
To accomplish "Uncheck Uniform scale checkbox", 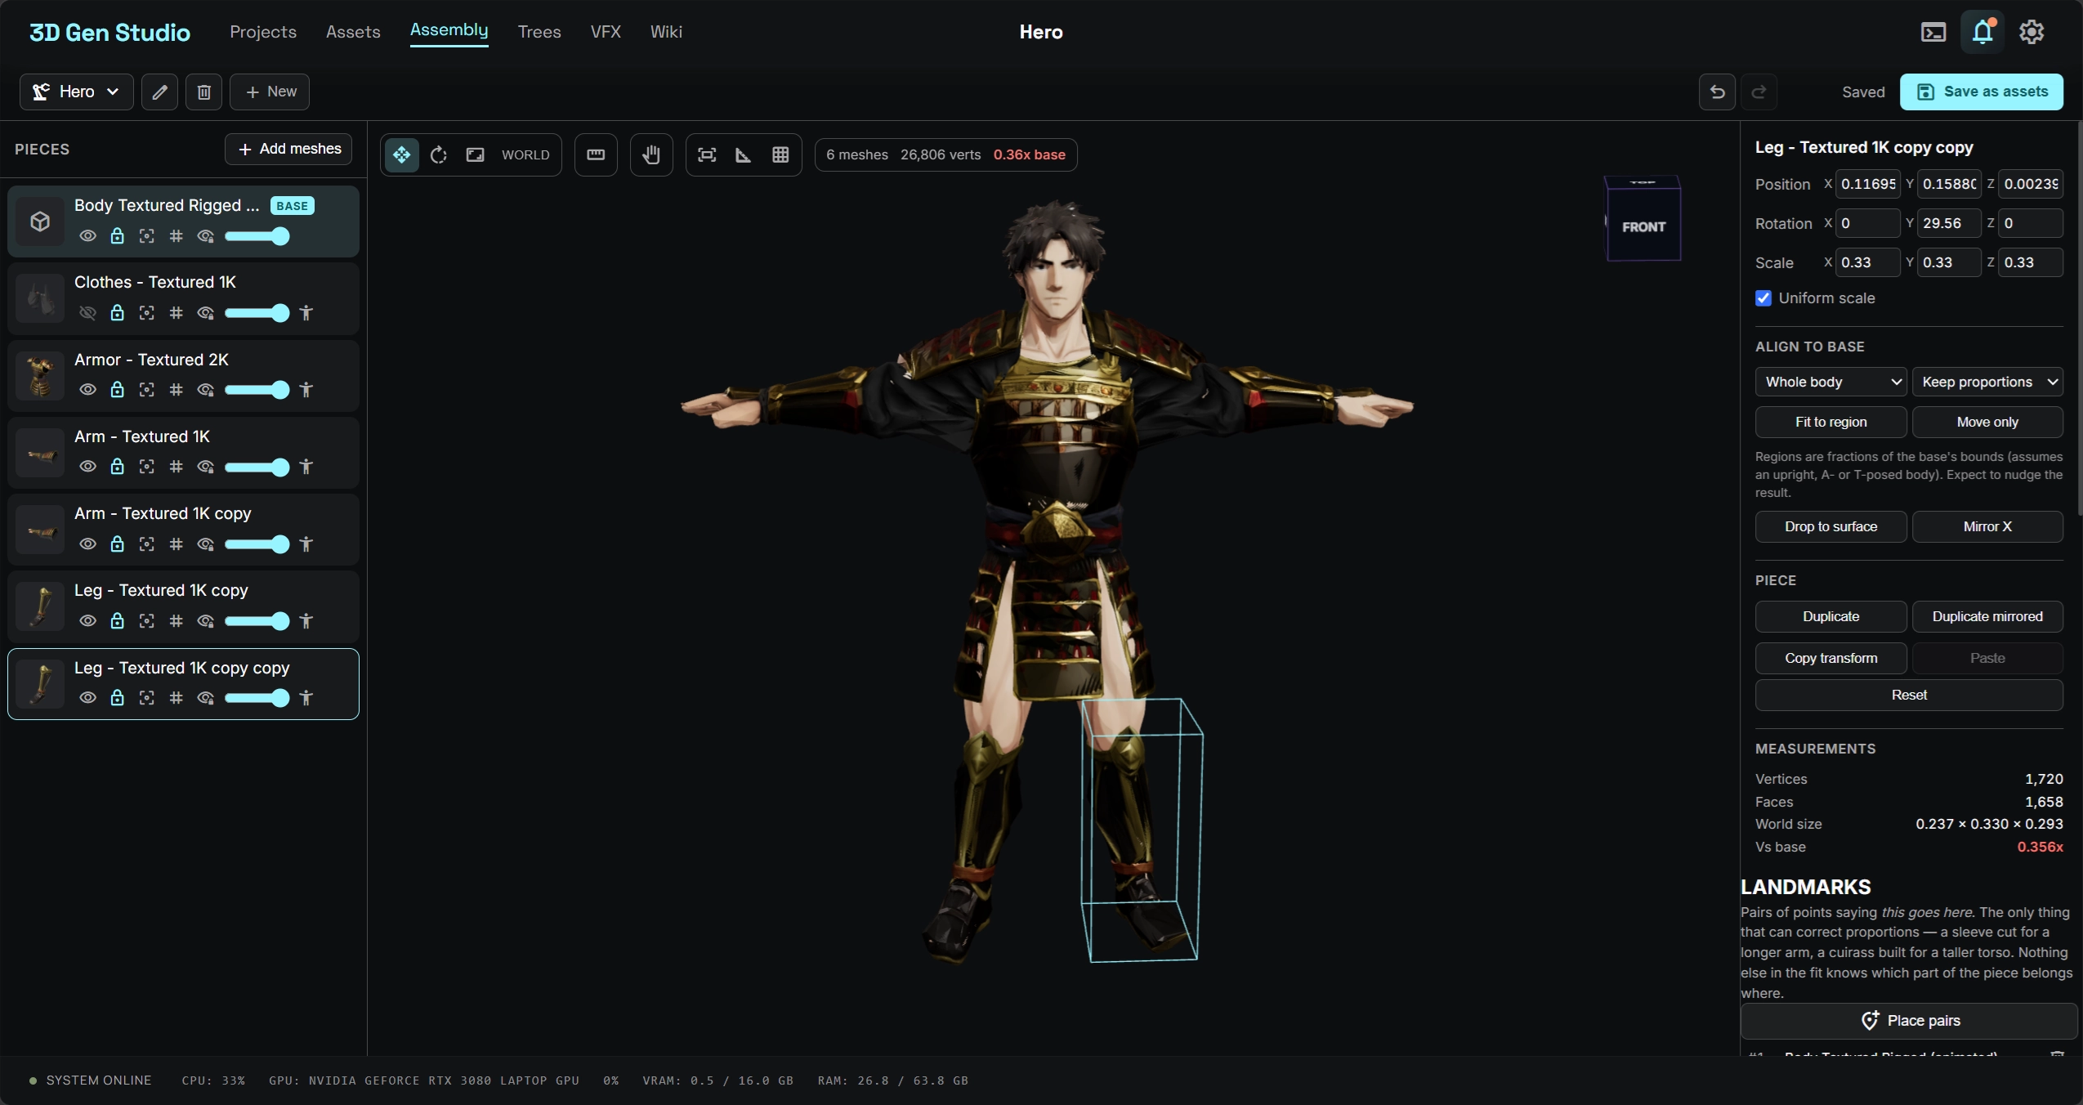I will point(1763,298).
